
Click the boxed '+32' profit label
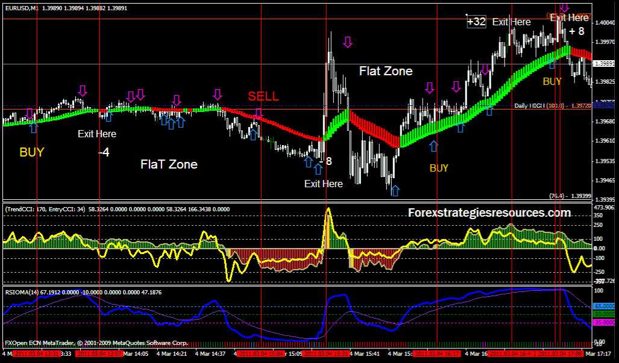[x=477, y=22]
